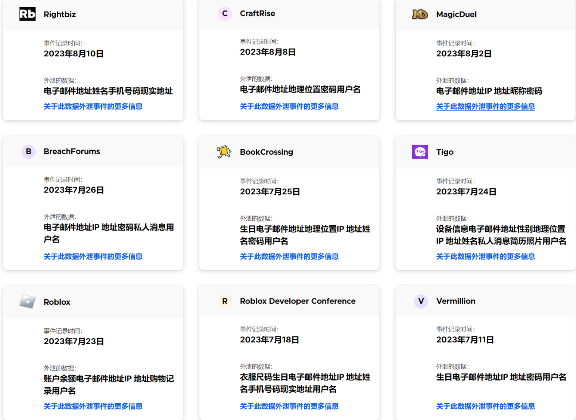Viewport: 576px width, 420px height.
Task: Click the BreachForums letter B icon
Action: pyautogui.click(x=28, y=151)
